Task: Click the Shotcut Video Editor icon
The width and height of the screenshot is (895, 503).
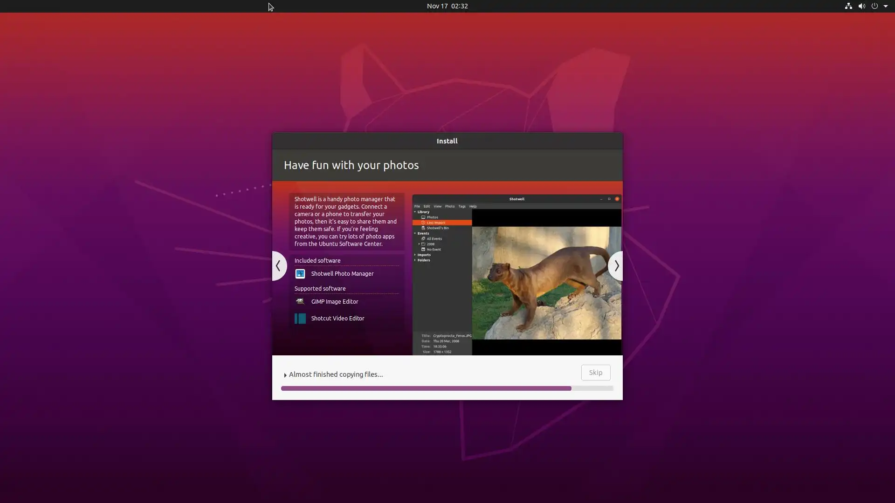Action: [x=300, y=319]
